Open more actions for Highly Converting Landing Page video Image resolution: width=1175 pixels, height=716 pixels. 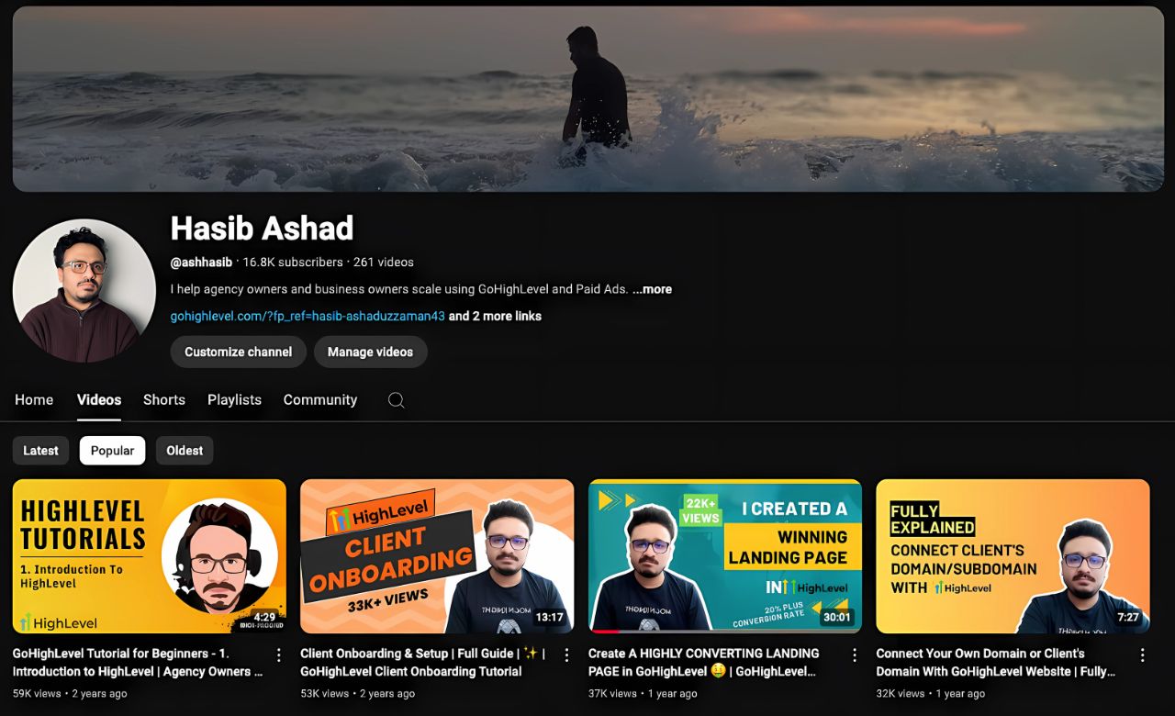tap(854, 654)
